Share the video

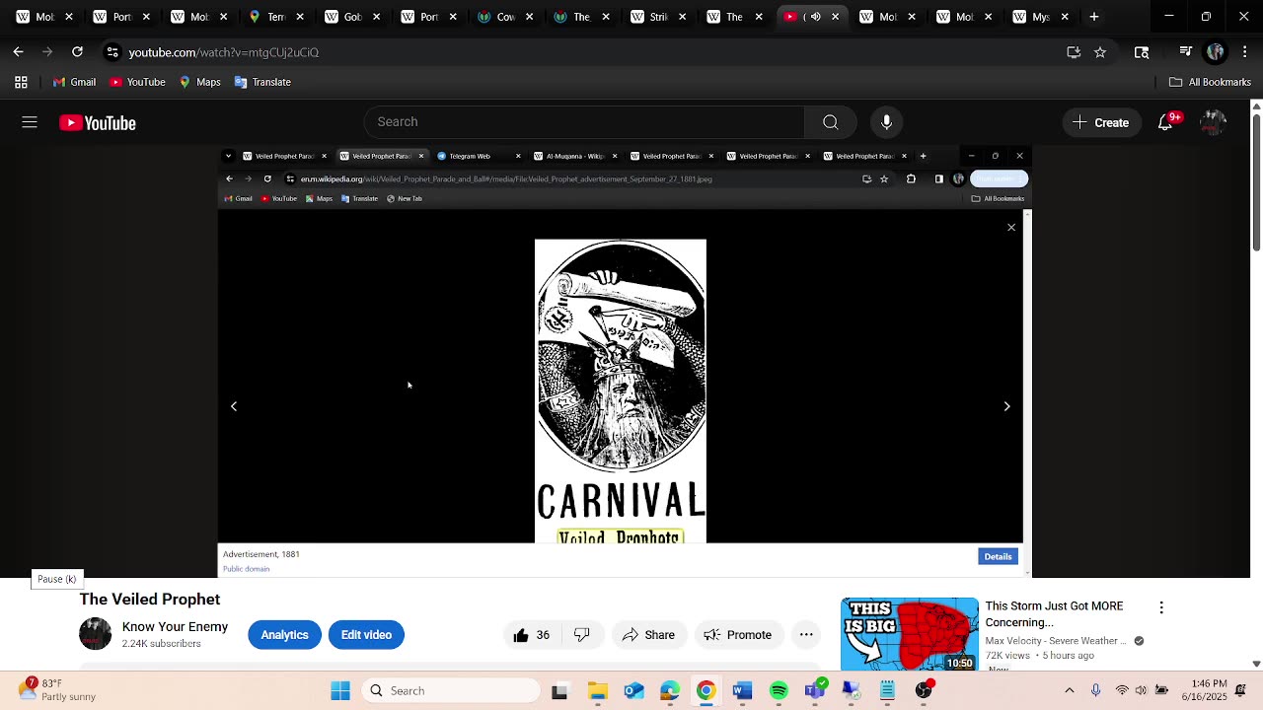[648, 635]
